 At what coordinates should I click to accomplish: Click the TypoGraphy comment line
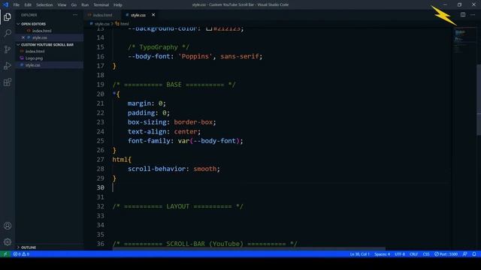[159, 47]
